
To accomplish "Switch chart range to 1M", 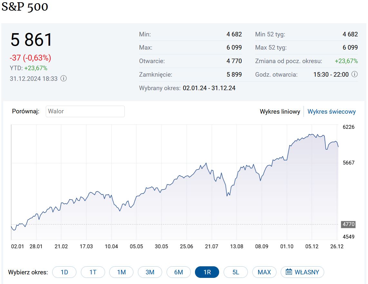I will [x=121, y=272].
